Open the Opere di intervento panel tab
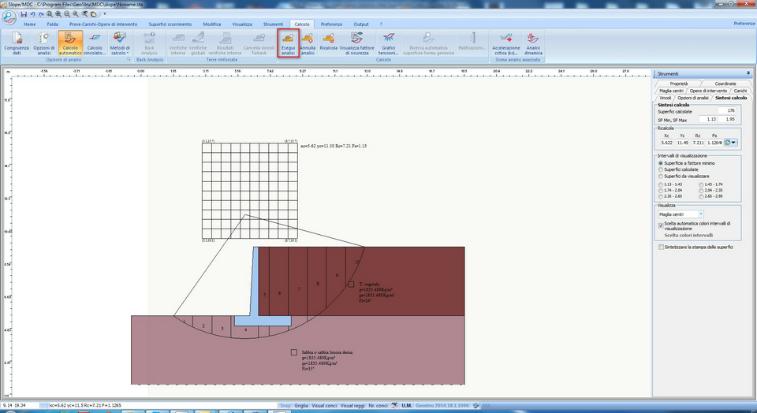The width and height of the screenshot is (757, 413). pyautogui.click(x=708, y=91)
